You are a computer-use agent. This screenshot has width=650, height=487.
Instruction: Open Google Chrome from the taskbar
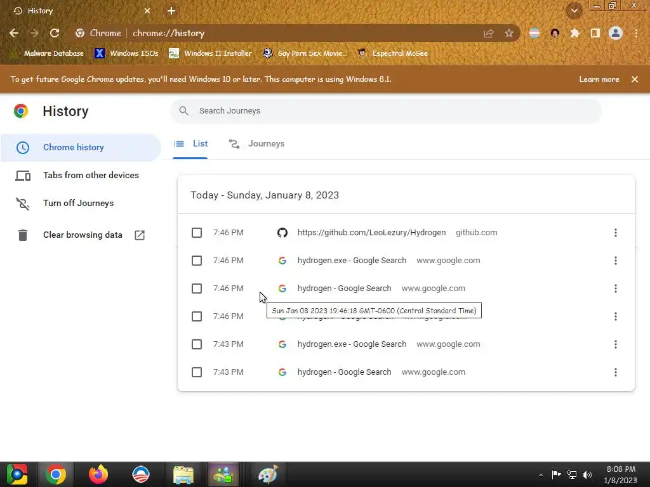coord(56,474)
